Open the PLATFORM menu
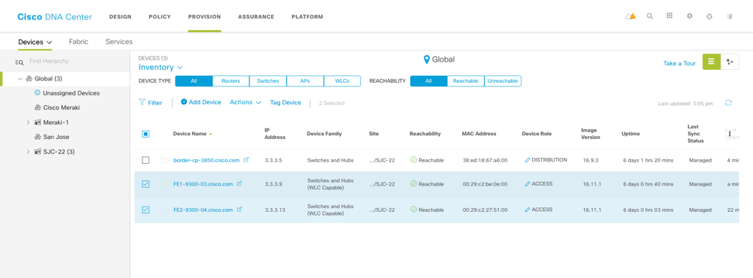The height and width of the screenshot is (278, 753). tap(308, 17)
